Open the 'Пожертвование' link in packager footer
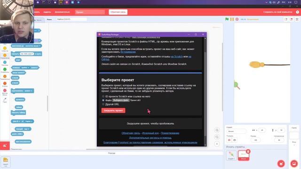The image size is (301, 169). tap(170, 133)
